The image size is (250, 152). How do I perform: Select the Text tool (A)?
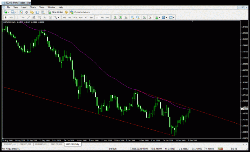tap(45, 17)
